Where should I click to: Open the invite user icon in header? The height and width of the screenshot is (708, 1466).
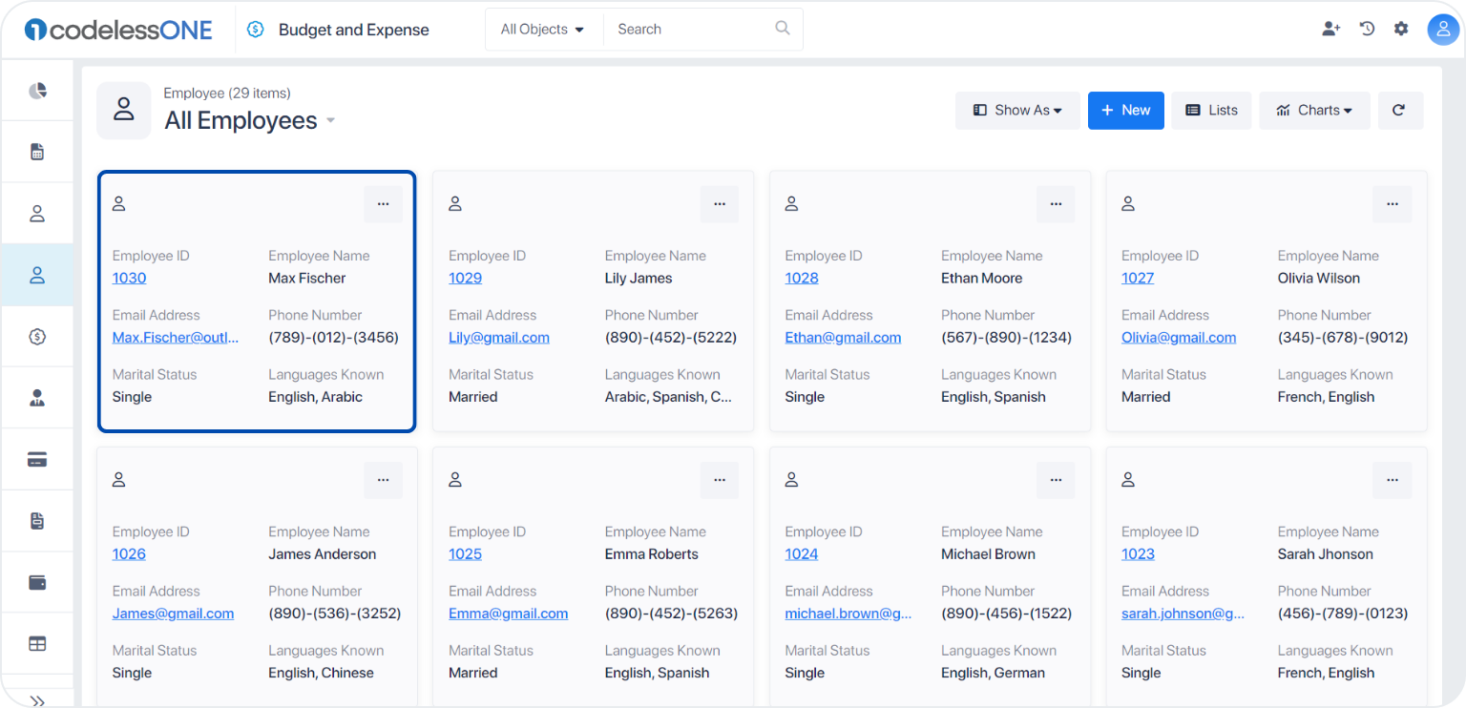click(x=1330, y=29)
